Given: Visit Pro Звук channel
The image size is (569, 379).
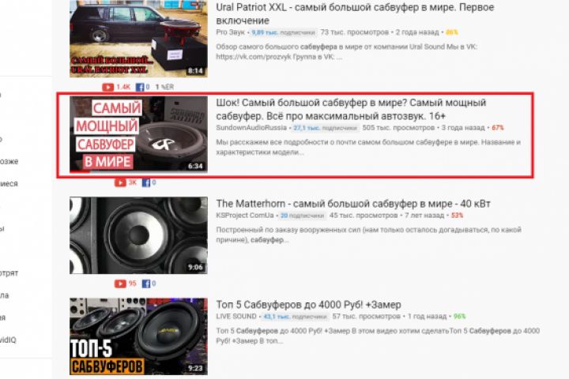Looking at the screenshot, I should click(x=231, y=32).
